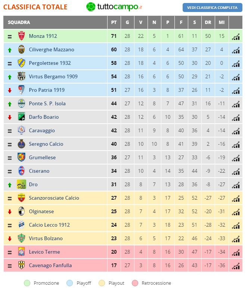Open the Calcio Lecco 1912 team link
248x290 pixels.
pos(49,225)
